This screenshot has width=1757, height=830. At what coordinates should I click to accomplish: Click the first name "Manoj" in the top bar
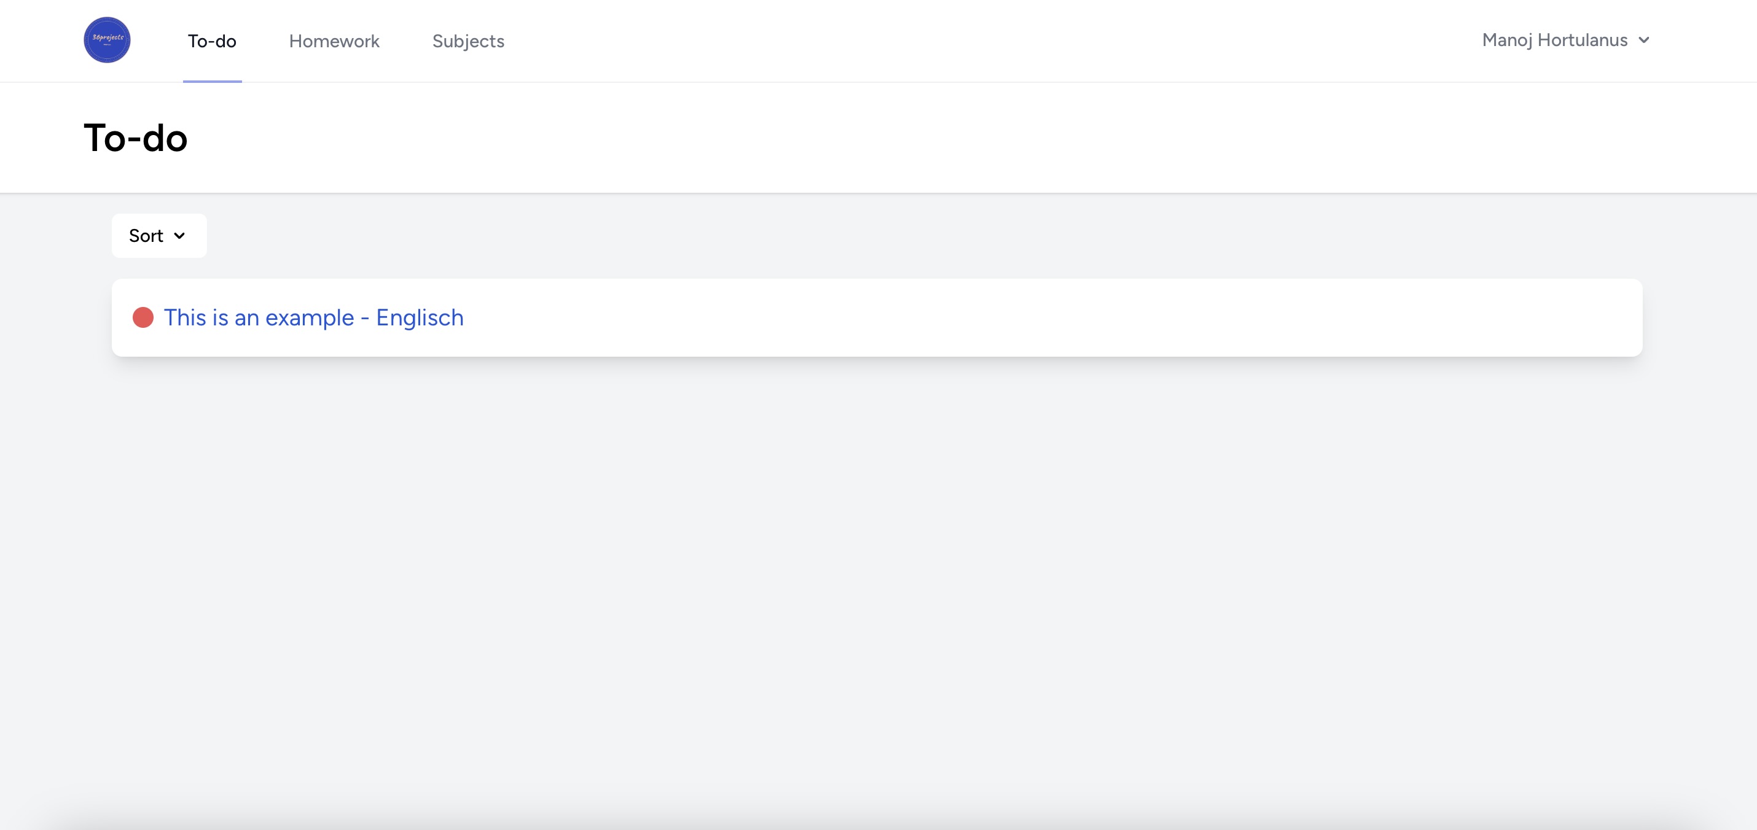pos(1508,40)
